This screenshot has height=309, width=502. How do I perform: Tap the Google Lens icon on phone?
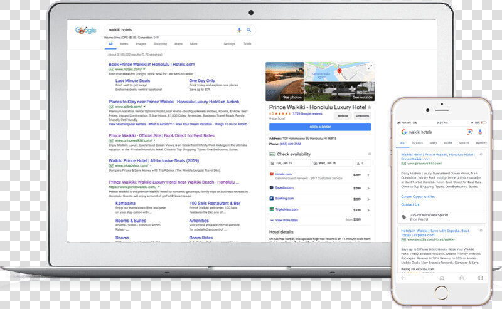point(469,132)
